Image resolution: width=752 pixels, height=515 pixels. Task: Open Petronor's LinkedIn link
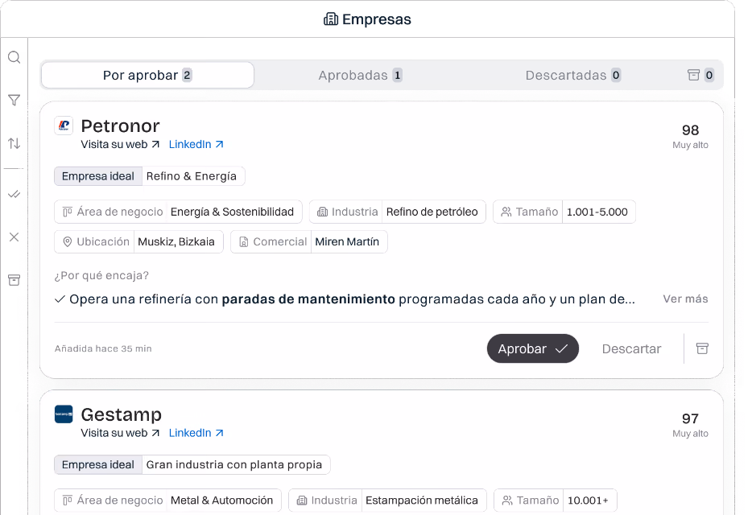[x=196, y=144]
